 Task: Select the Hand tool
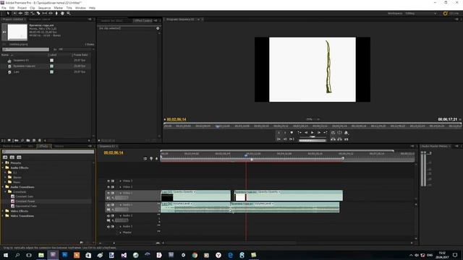tap(62, 13)
